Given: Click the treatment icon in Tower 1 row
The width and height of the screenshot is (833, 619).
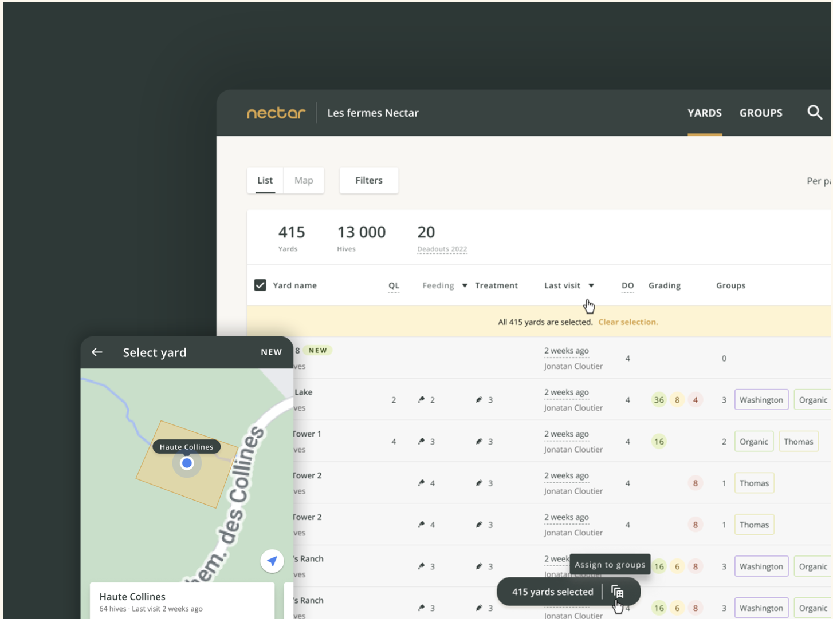Looking at the screenshot, I should pos(479,442).
